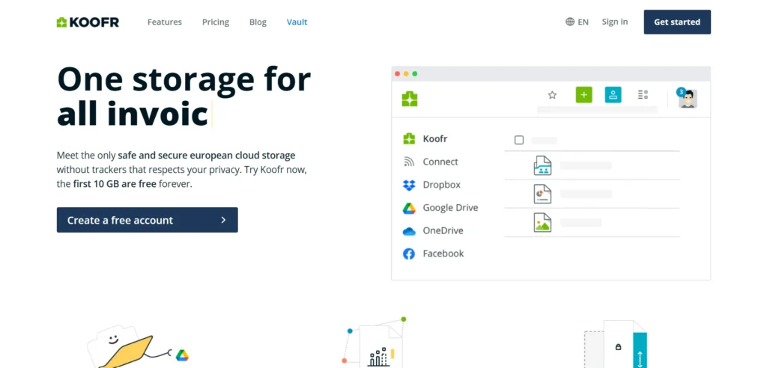The width and height of the screenshot is (767, 368).
Task: Click 'first 10 GB are free' text
Action: point(115,184)
